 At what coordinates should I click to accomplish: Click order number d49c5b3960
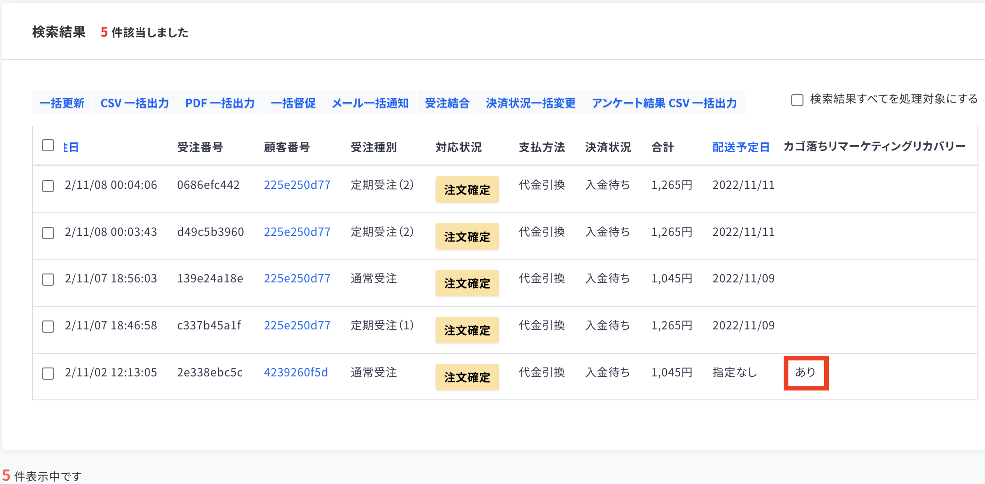pos(210,232)
